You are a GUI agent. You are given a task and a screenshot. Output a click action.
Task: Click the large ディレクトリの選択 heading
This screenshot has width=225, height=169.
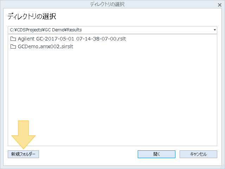pyautogui.click(x=32, y=17)
